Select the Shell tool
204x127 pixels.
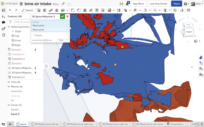pyautogui.click(x=97, y=10)
